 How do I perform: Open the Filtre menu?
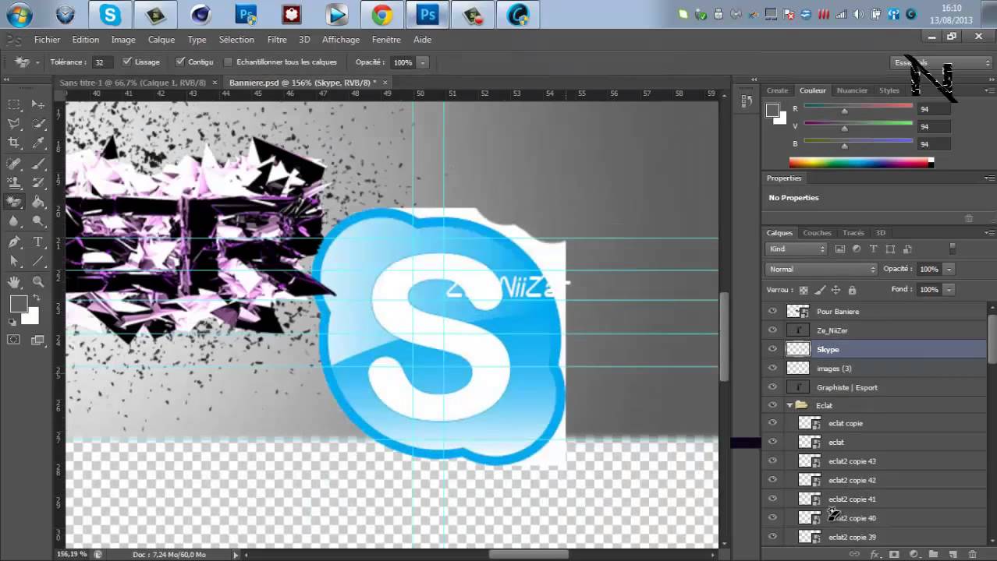277,40
